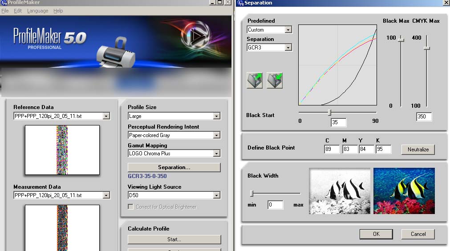Viewport: 450px width, 251px height.
Task: Click the CMYK Max vertical slider handle
Action: (427, 48)
